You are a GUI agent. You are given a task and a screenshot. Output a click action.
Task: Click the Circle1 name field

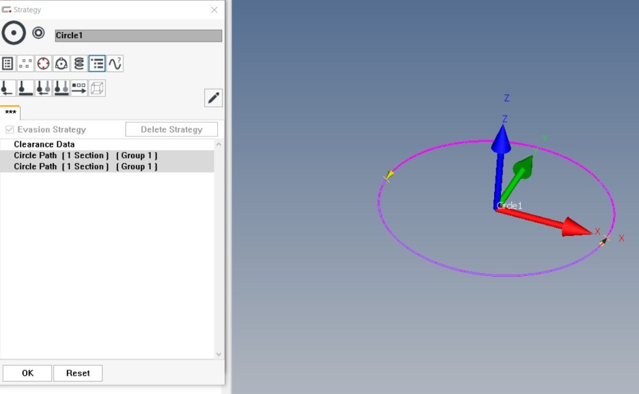click(x=138, y=36)
